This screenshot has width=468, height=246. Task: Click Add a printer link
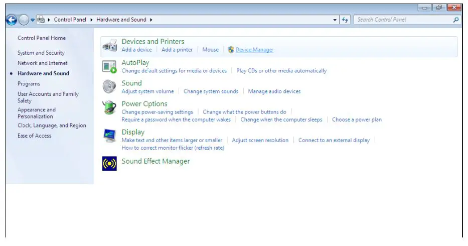[x=177, y=50]
